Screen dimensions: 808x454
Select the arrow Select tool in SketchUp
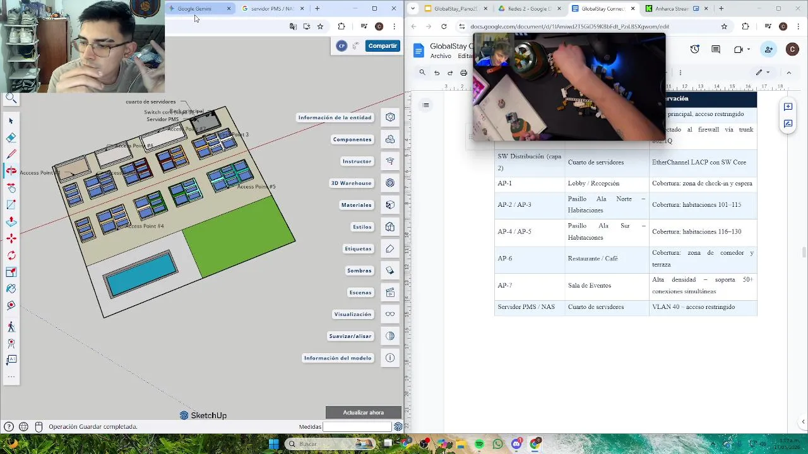11,120
